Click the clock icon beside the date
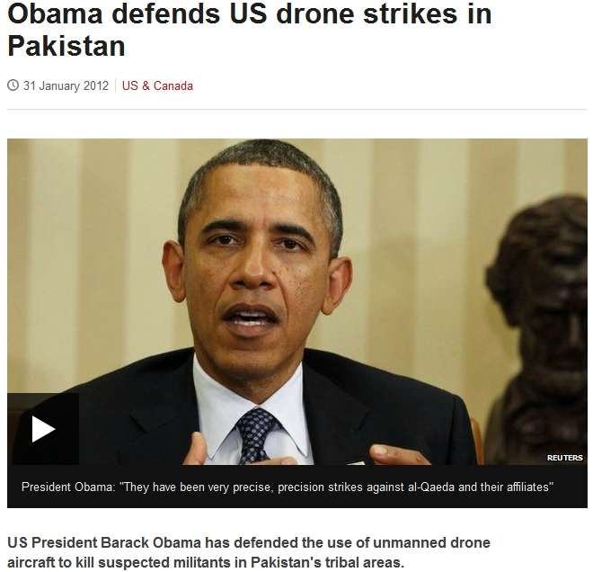 pyautogui.click(x=13, y=85)
